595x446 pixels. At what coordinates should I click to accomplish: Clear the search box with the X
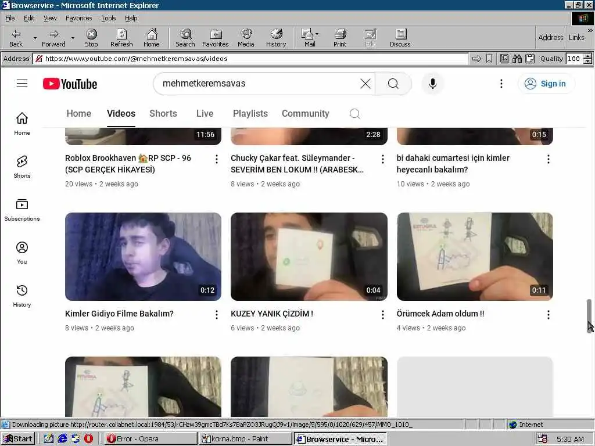[x=365, y=84]
